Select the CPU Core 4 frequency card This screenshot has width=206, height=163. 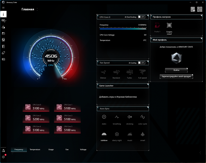coord(36,129)
